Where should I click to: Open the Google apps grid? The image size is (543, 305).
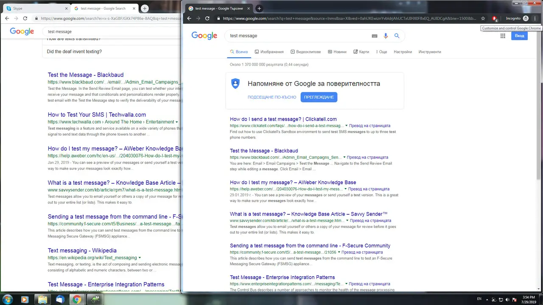(503, 36)
